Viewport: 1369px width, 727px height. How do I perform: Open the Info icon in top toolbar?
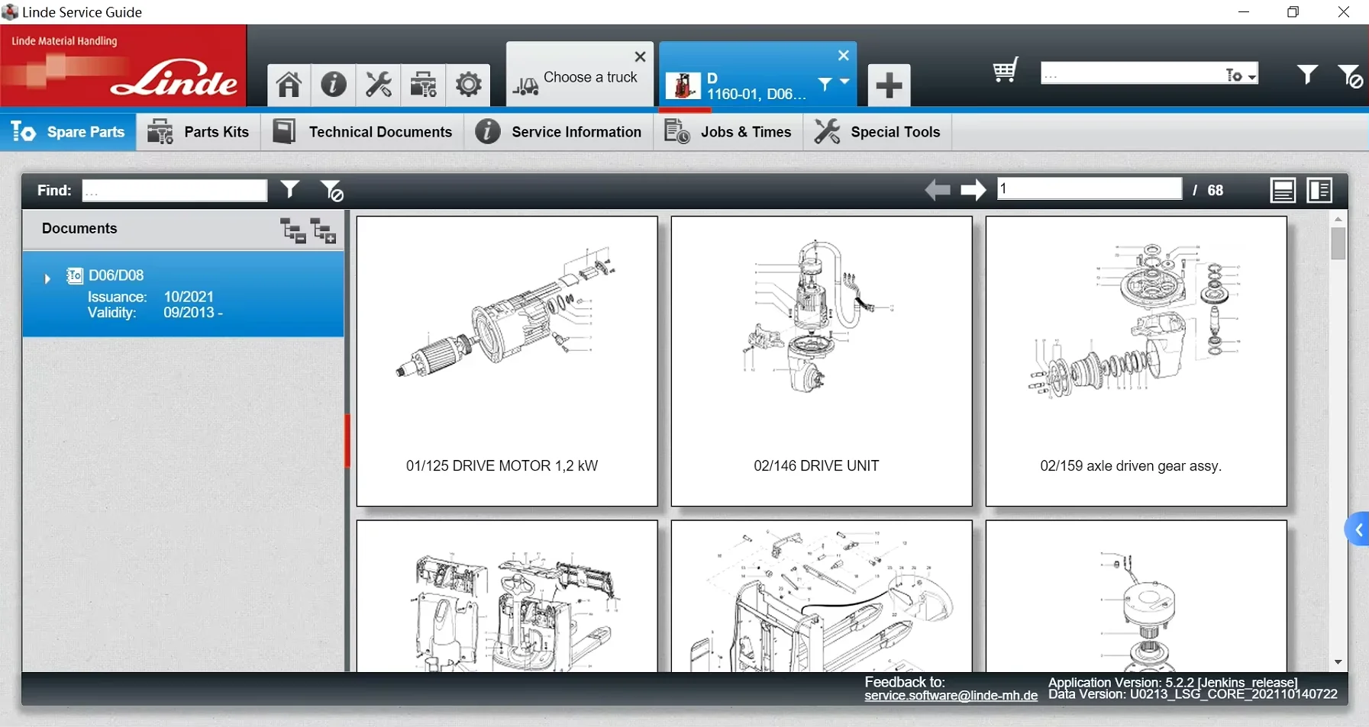point(333,84)
